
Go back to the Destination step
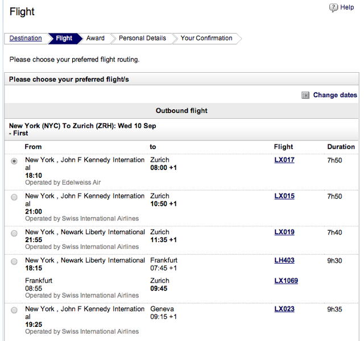(x=26, y=38)
